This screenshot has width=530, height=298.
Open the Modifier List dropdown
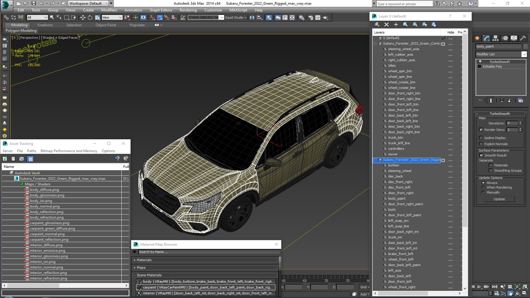[524, 54]
